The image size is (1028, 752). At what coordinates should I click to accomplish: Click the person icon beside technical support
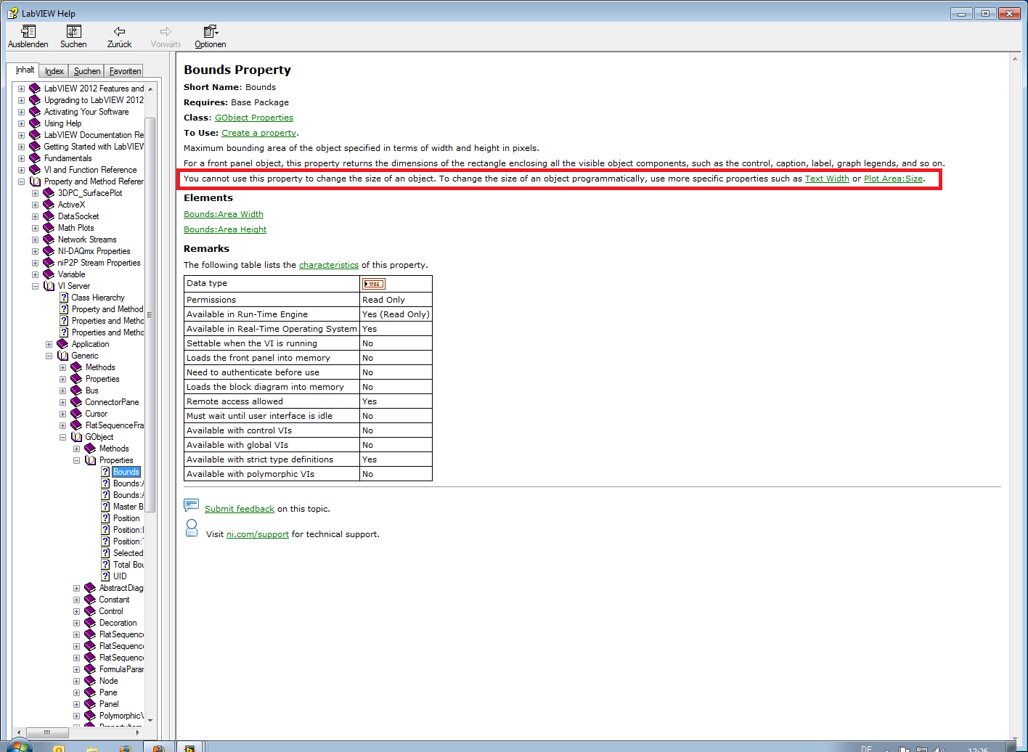192,528
